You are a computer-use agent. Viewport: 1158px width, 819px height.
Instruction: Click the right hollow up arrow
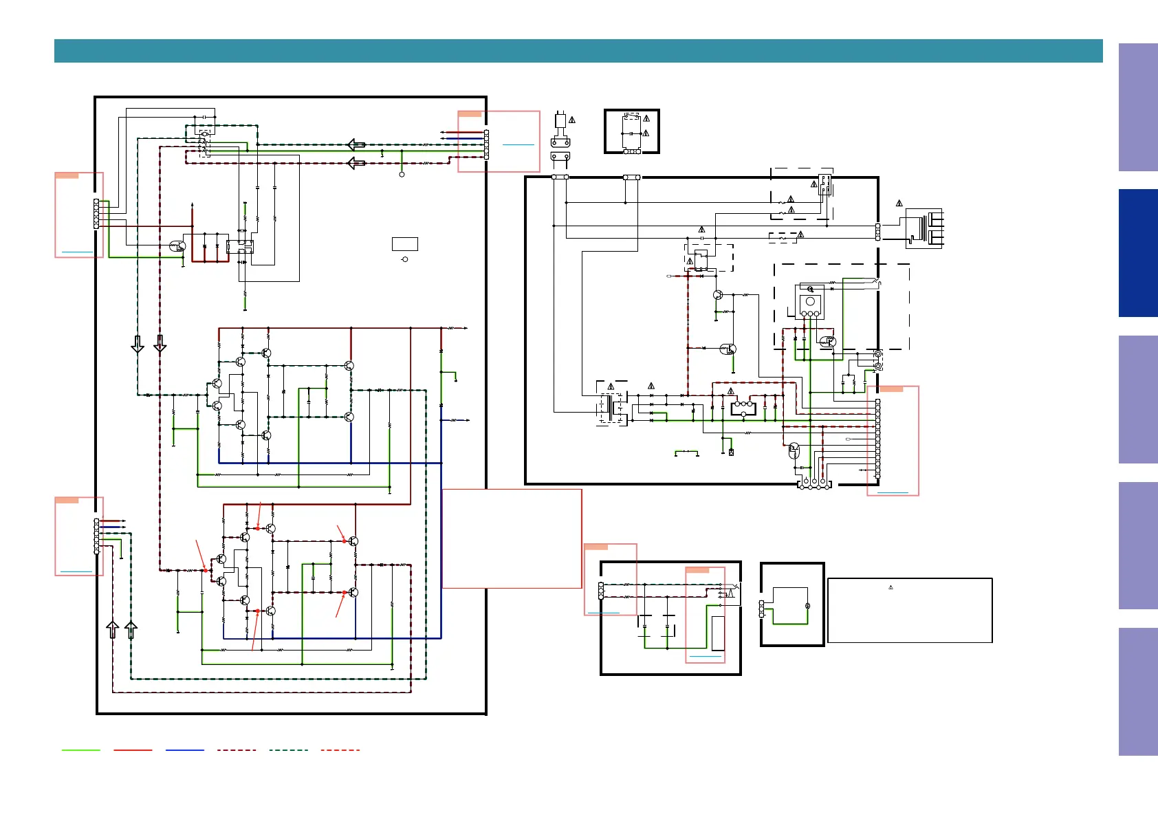click(x=131, y=629)
